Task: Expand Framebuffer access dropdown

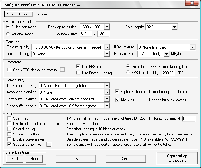Action: pos(74,106)
